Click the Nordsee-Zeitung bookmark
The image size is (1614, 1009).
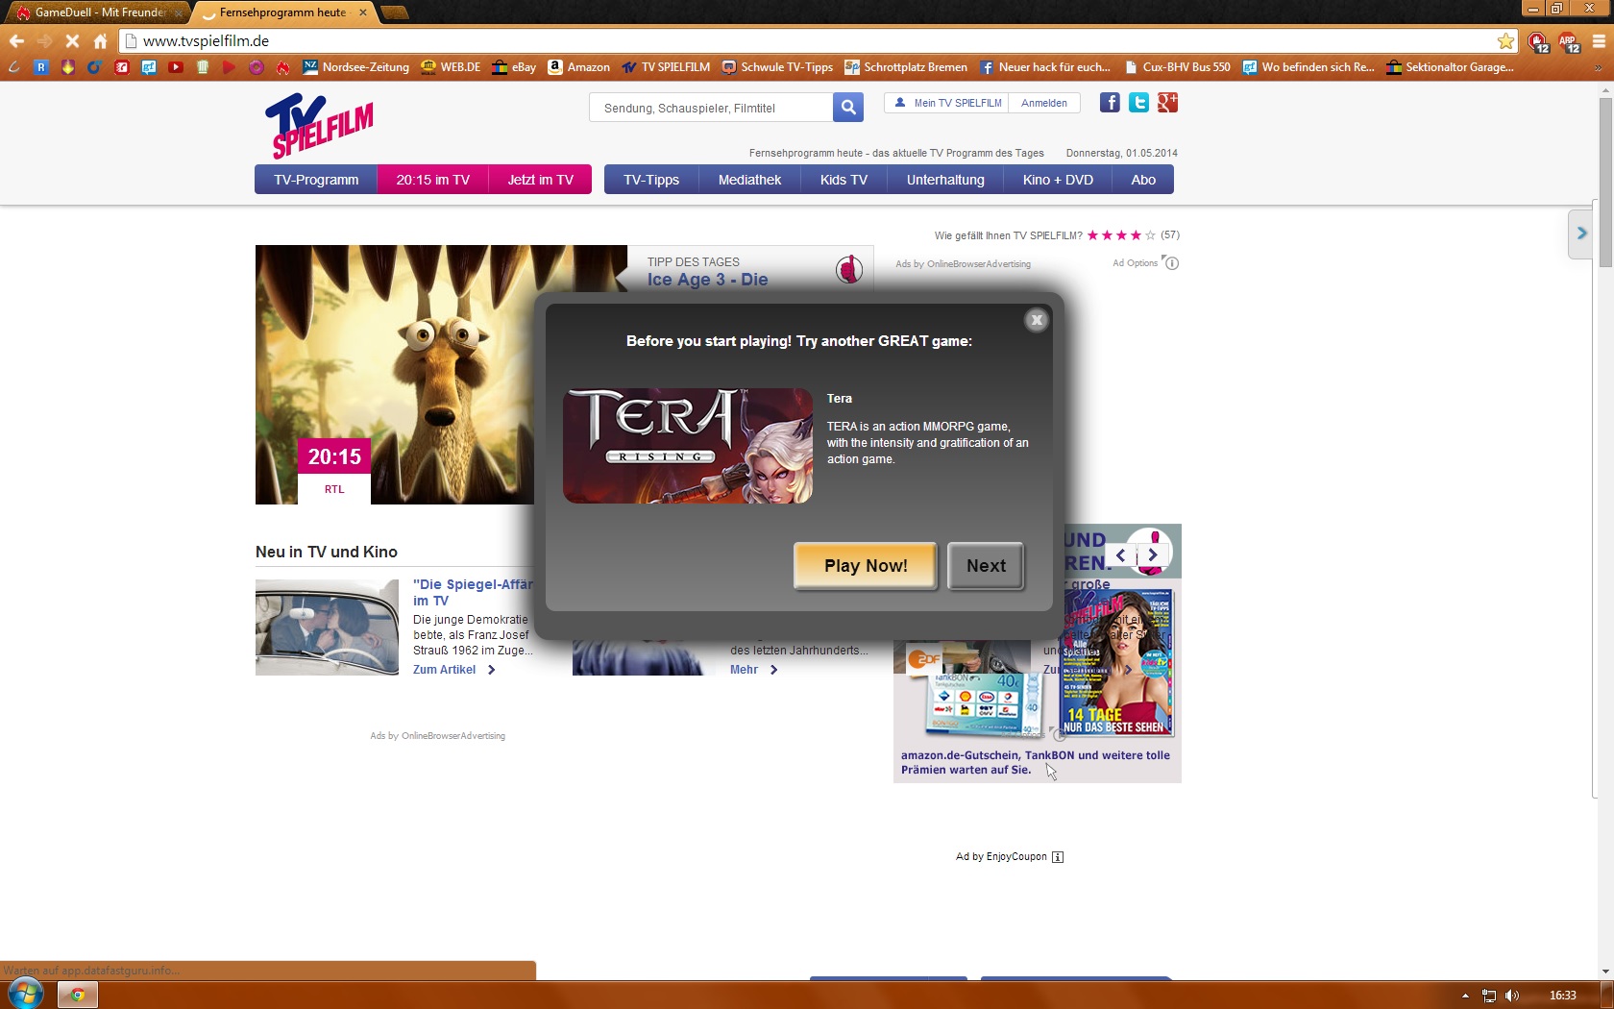[x=356, y=67]
